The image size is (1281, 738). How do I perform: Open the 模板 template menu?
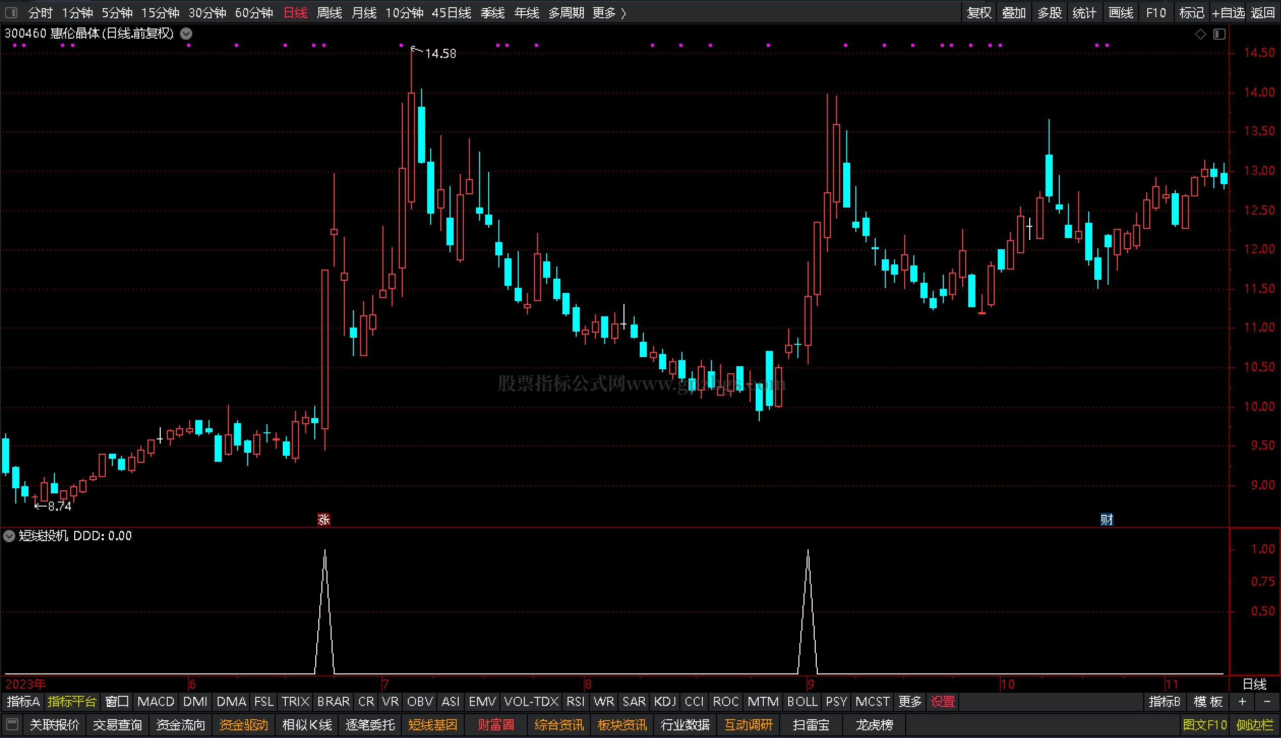point(1208,702)
